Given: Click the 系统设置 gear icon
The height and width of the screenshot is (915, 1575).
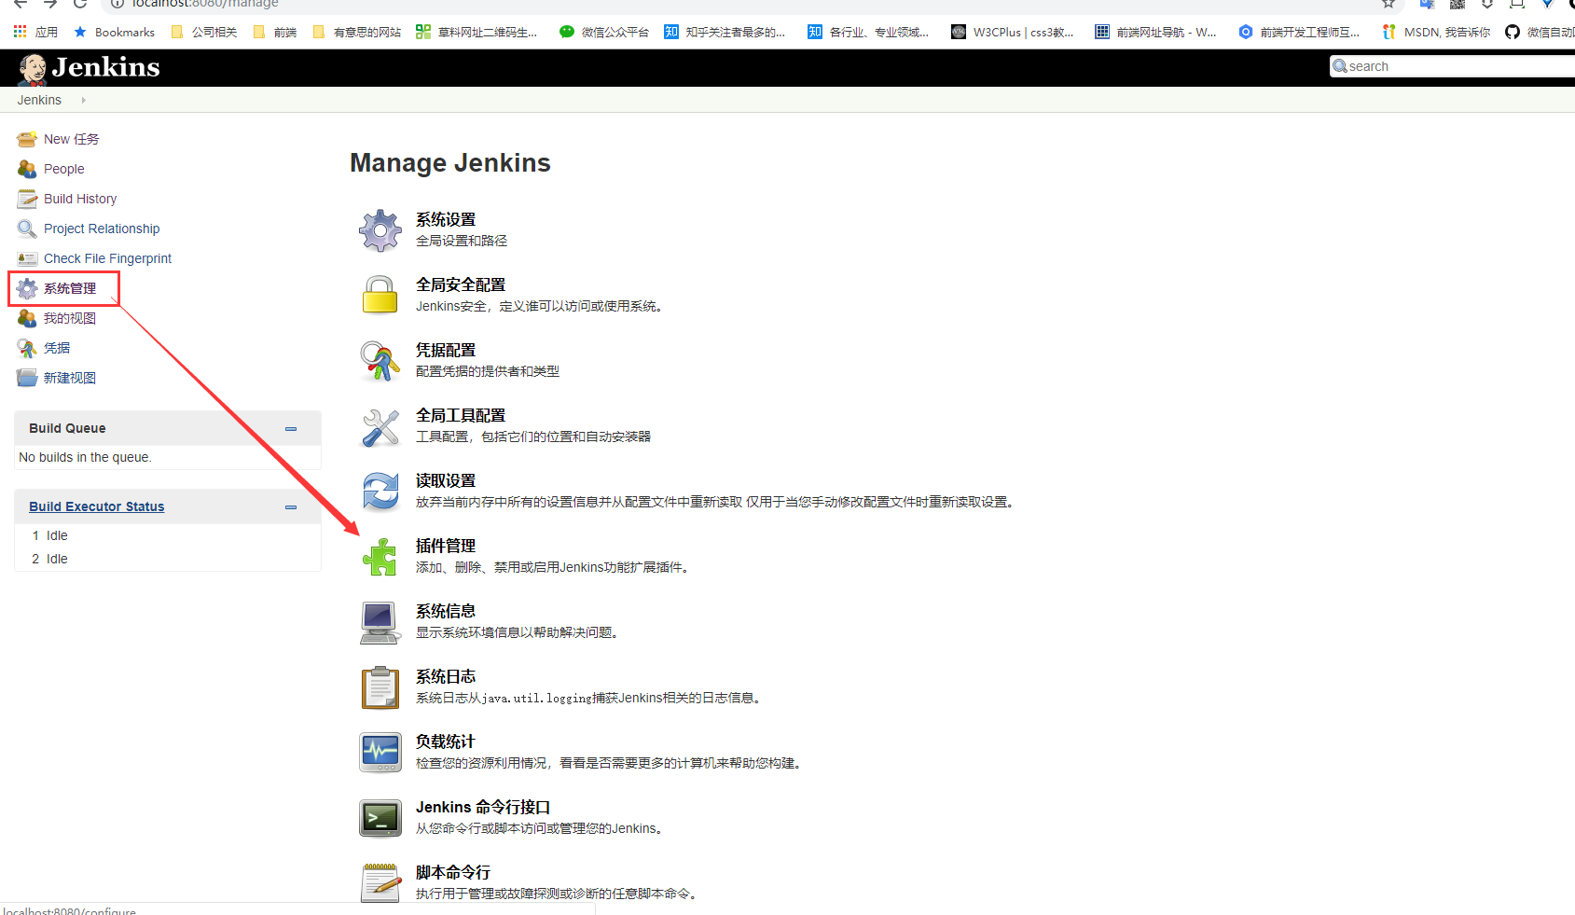Looking at the screenshot, I should (380, 230).
